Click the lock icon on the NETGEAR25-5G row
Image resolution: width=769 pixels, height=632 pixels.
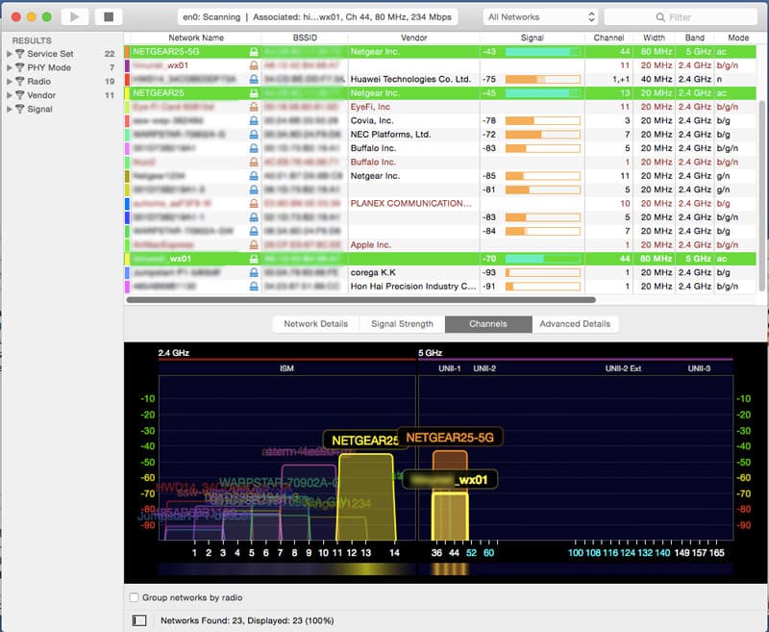[253, 51]
